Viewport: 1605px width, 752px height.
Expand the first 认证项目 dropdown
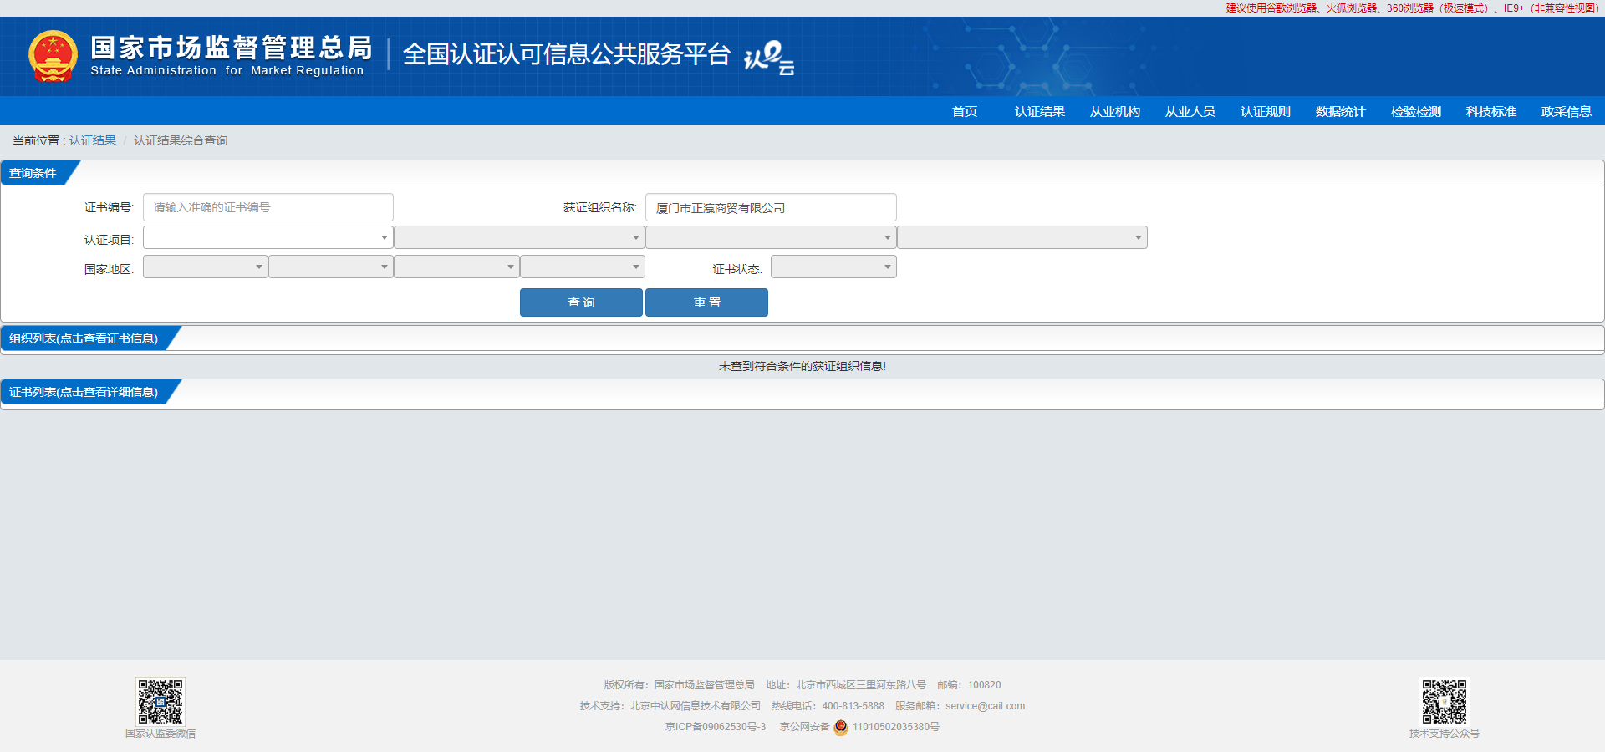(x=268, y=237)
